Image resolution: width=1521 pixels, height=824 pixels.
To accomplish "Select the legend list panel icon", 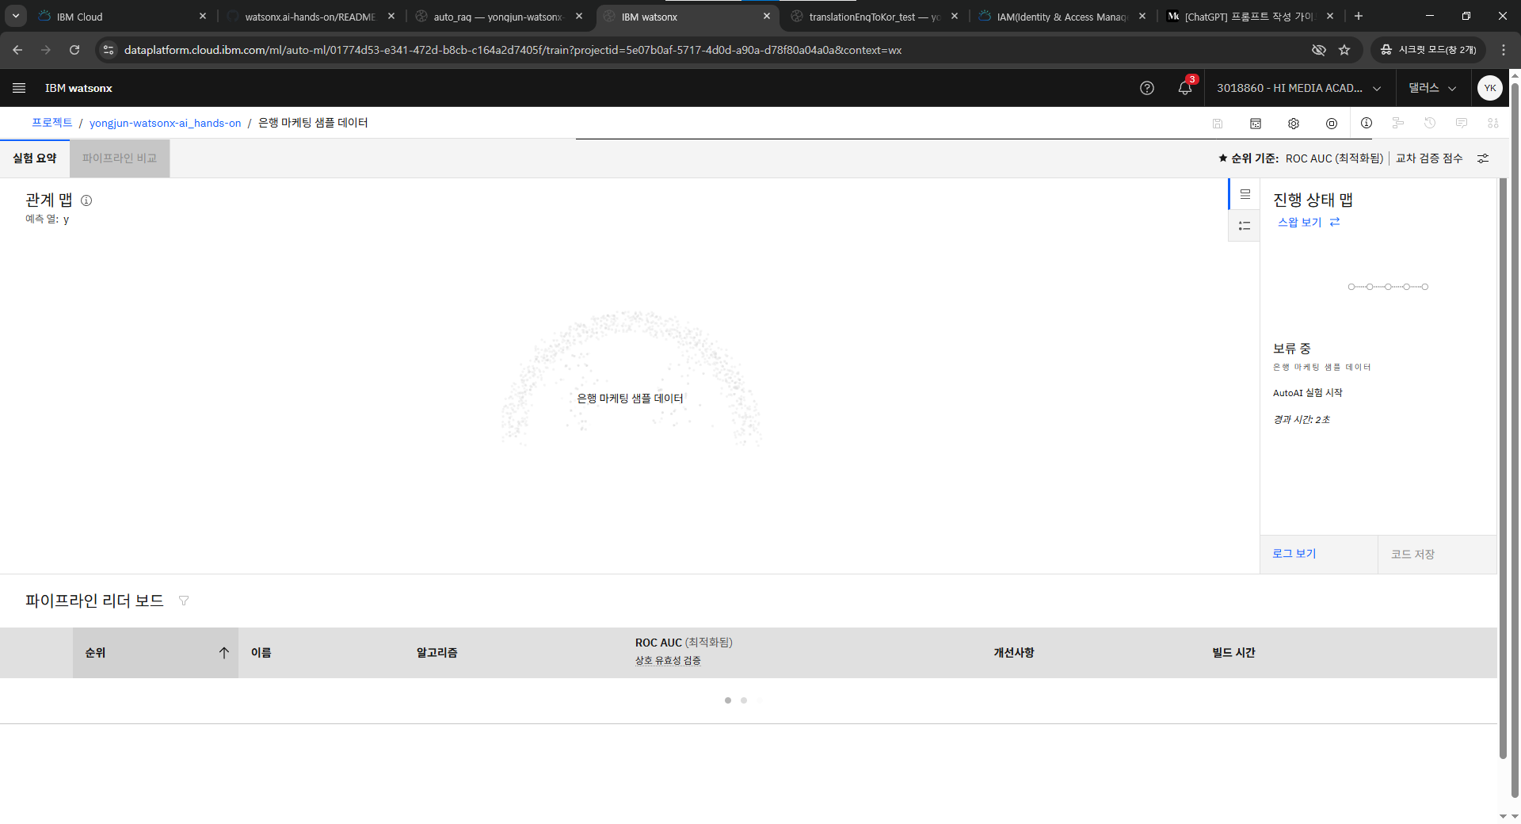I will [x=1245, y=226].
